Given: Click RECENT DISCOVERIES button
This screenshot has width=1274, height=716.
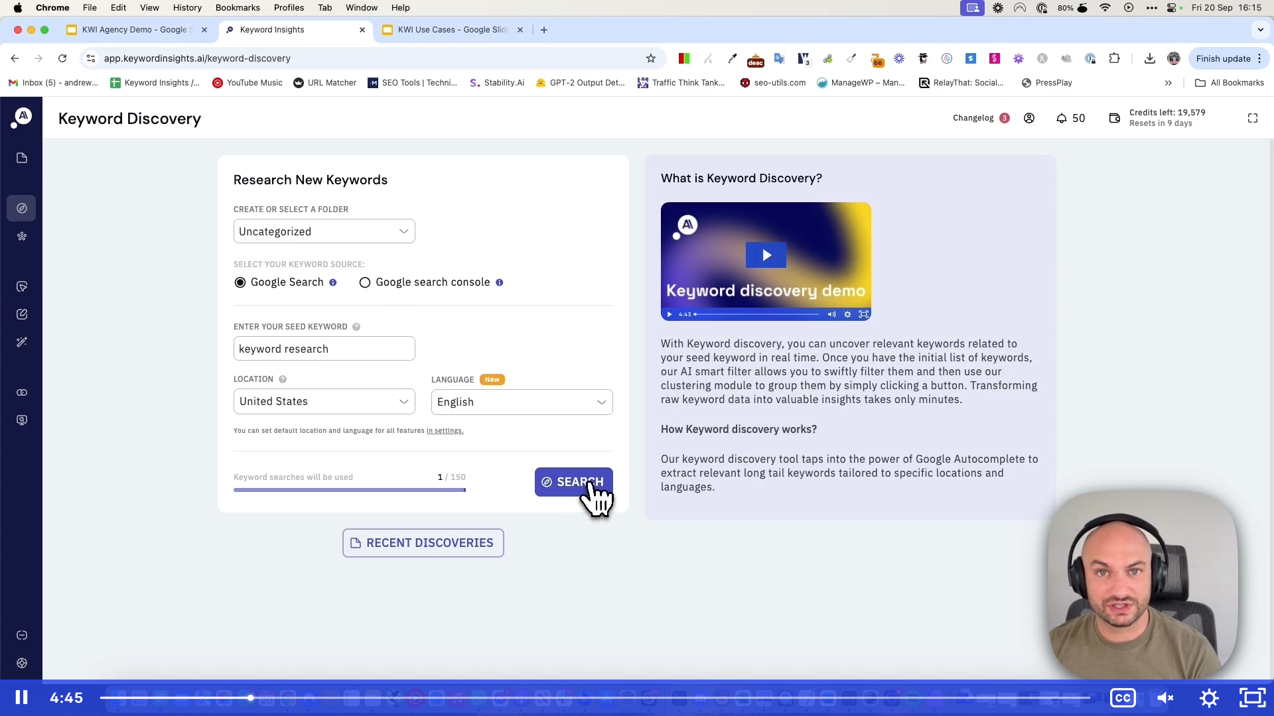Looking at the screenshot, I should point(423,543).
